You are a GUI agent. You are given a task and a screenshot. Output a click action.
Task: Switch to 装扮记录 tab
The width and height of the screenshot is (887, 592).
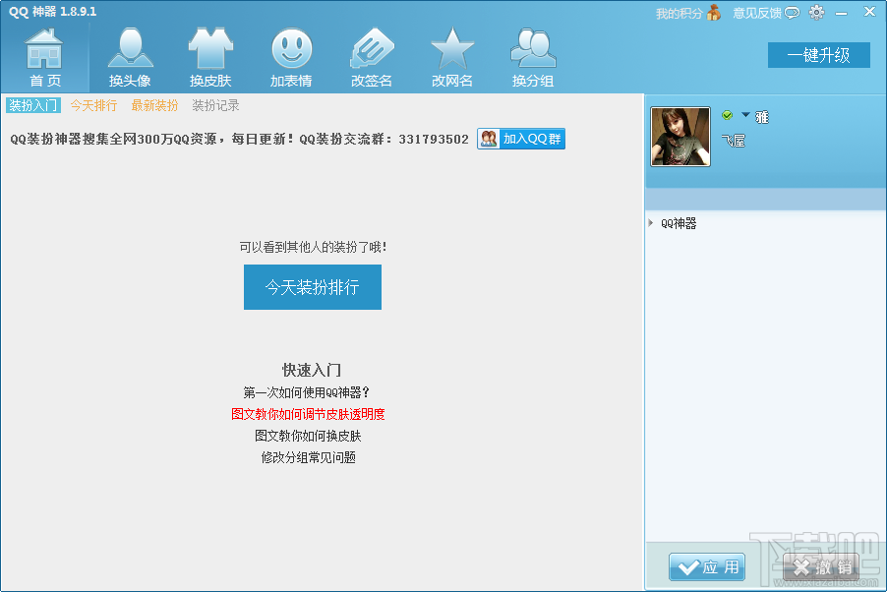tap(215, 105)
